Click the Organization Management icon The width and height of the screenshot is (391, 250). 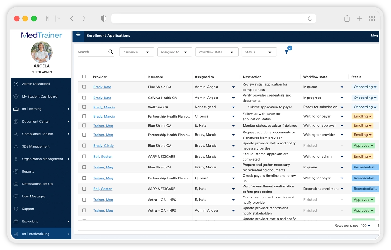click(16, 159)
